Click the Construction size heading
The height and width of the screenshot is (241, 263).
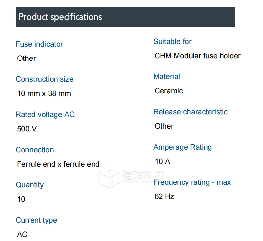click(x=44, y=79)
